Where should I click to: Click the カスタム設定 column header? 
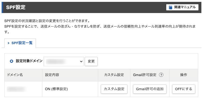click(114, 75)
